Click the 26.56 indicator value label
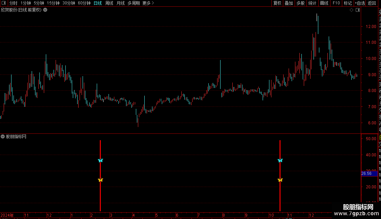381x219 pixels. point(369,174)
